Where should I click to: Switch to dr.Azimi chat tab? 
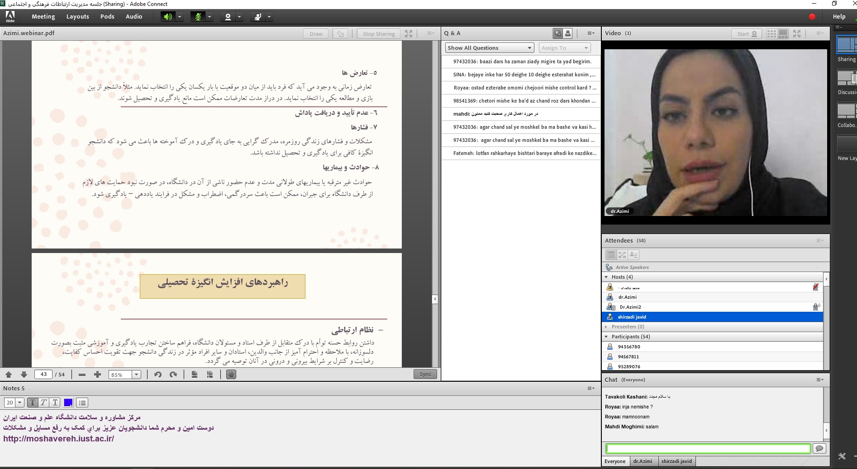(643, 461)
